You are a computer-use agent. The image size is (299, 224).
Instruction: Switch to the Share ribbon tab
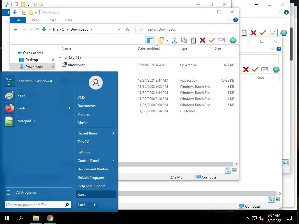(52, 20)
